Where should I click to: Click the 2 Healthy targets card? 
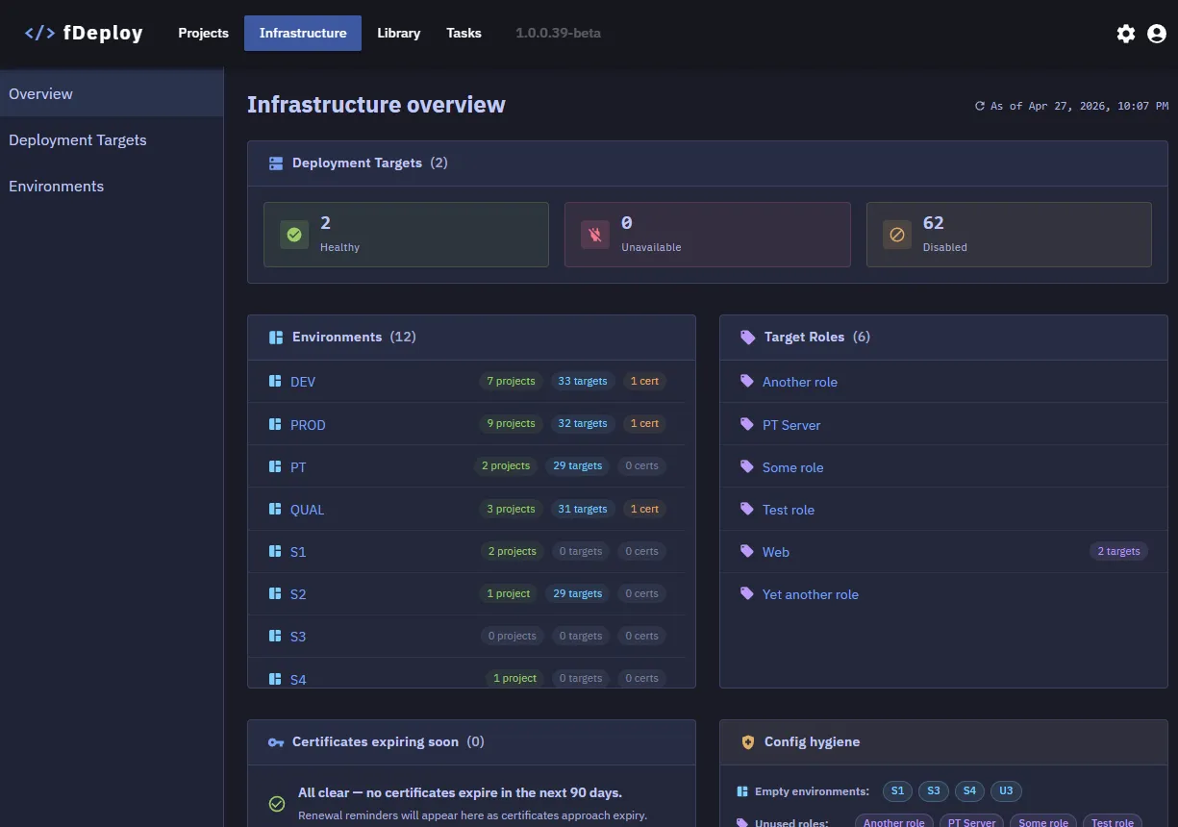click(406, 235)
